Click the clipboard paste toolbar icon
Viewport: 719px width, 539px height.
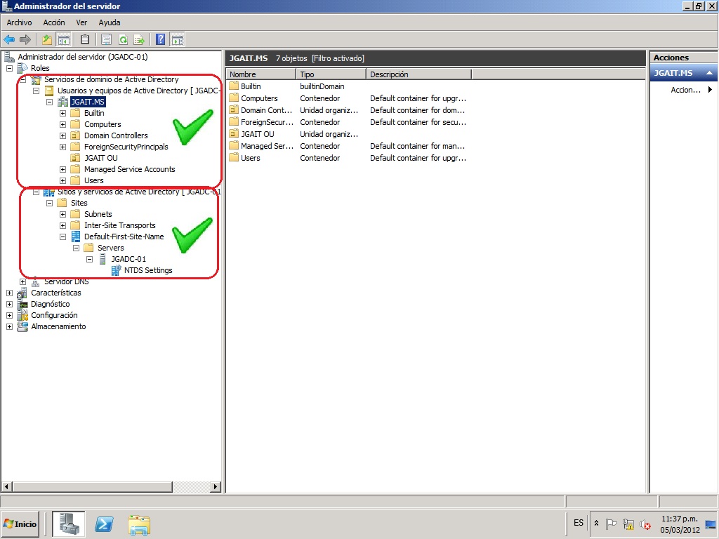[85, 40]
